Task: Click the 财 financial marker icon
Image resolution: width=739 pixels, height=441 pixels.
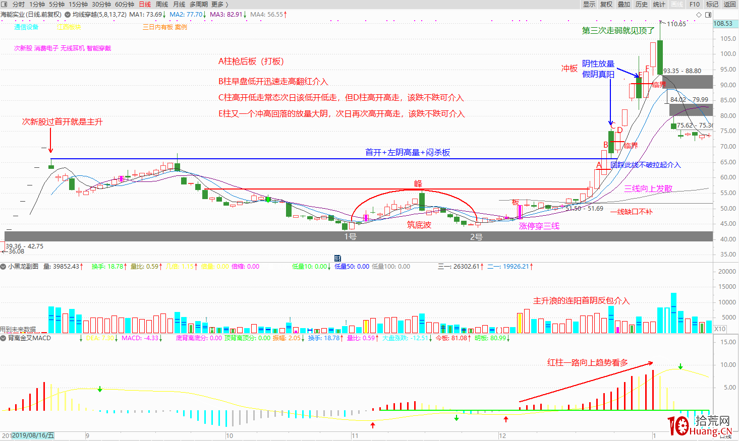Action: tap(337, 259)
